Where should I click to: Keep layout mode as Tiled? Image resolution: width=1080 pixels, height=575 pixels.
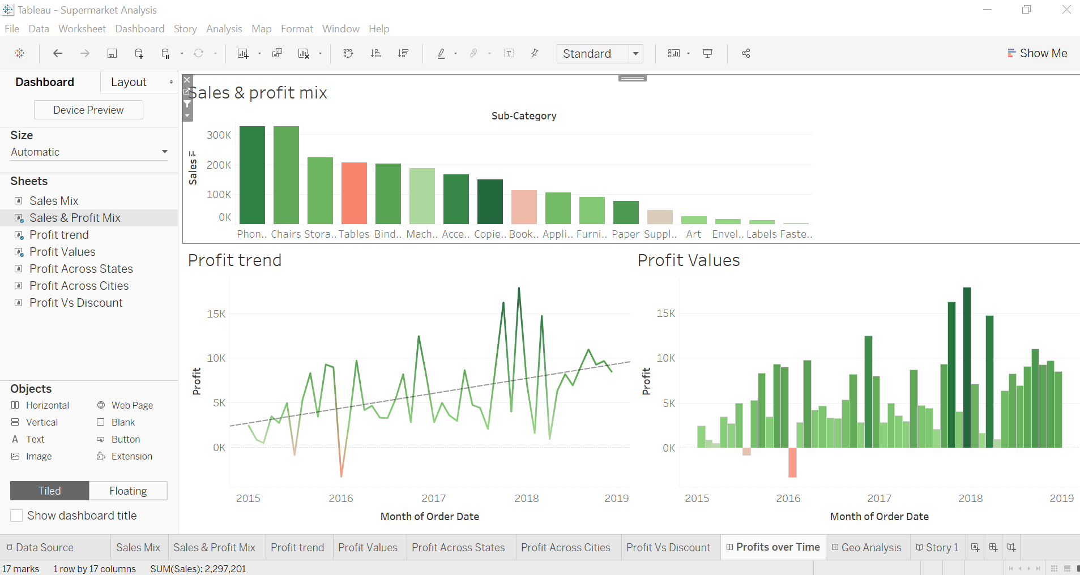coord(49,491)
